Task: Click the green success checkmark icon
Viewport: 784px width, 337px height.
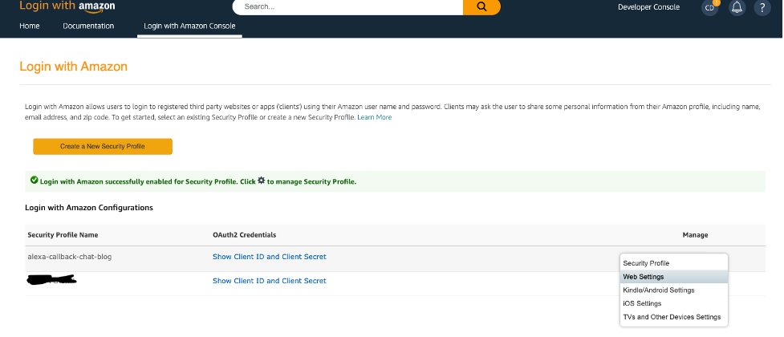Action: 34,180
